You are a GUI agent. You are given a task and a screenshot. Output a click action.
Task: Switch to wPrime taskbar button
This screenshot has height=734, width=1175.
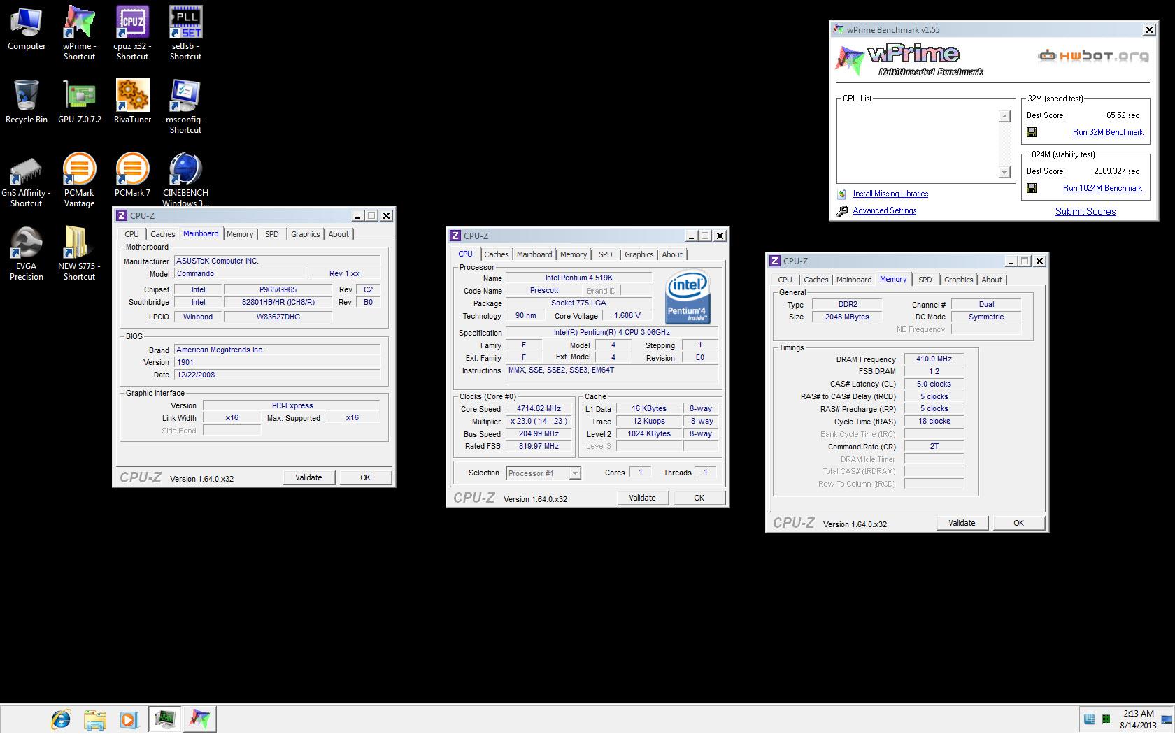pos(199,719)
